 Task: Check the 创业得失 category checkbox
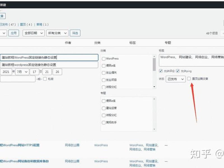(104, 73)
